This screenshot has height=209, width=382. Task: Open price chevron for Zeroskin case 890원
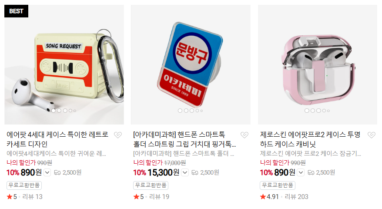301,173
